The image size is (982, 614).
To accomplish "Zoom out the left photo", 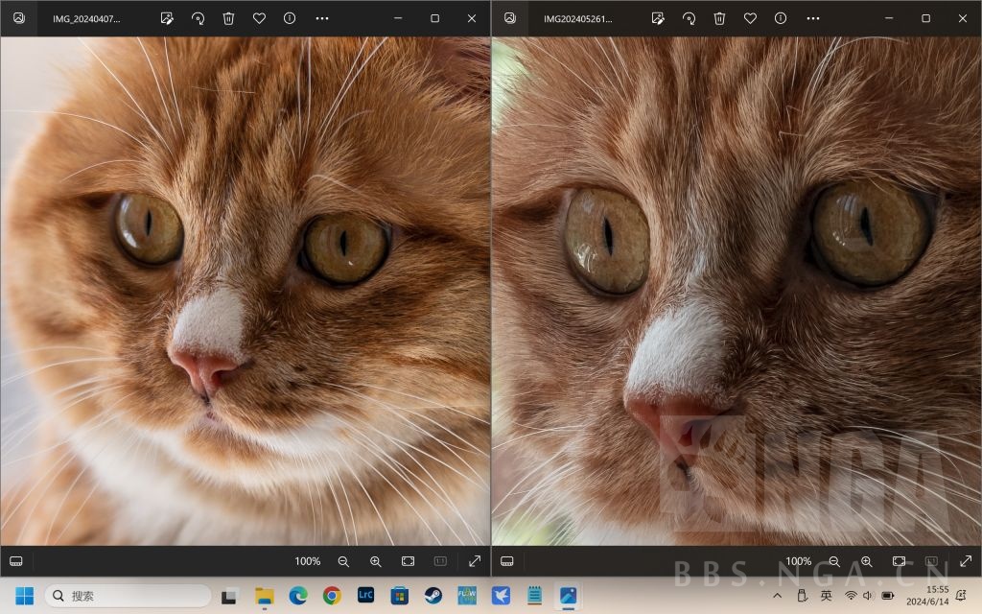I will click(x=343, y=561).
